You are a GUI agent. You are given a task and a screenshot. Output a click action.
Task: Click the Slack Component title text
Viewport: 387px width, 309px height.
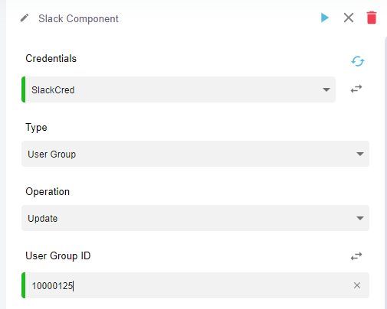(78, 18)
